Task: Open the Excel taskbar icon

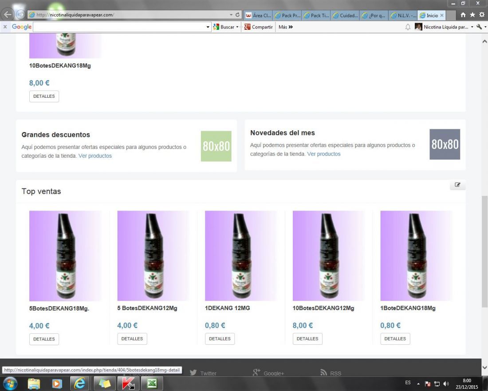Action: [x=152, y=383]
